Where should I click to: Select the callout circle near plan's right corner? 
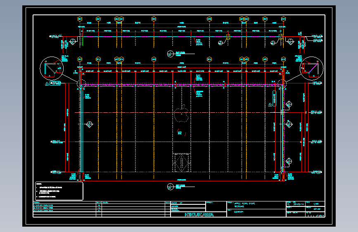tap(273, 43)
